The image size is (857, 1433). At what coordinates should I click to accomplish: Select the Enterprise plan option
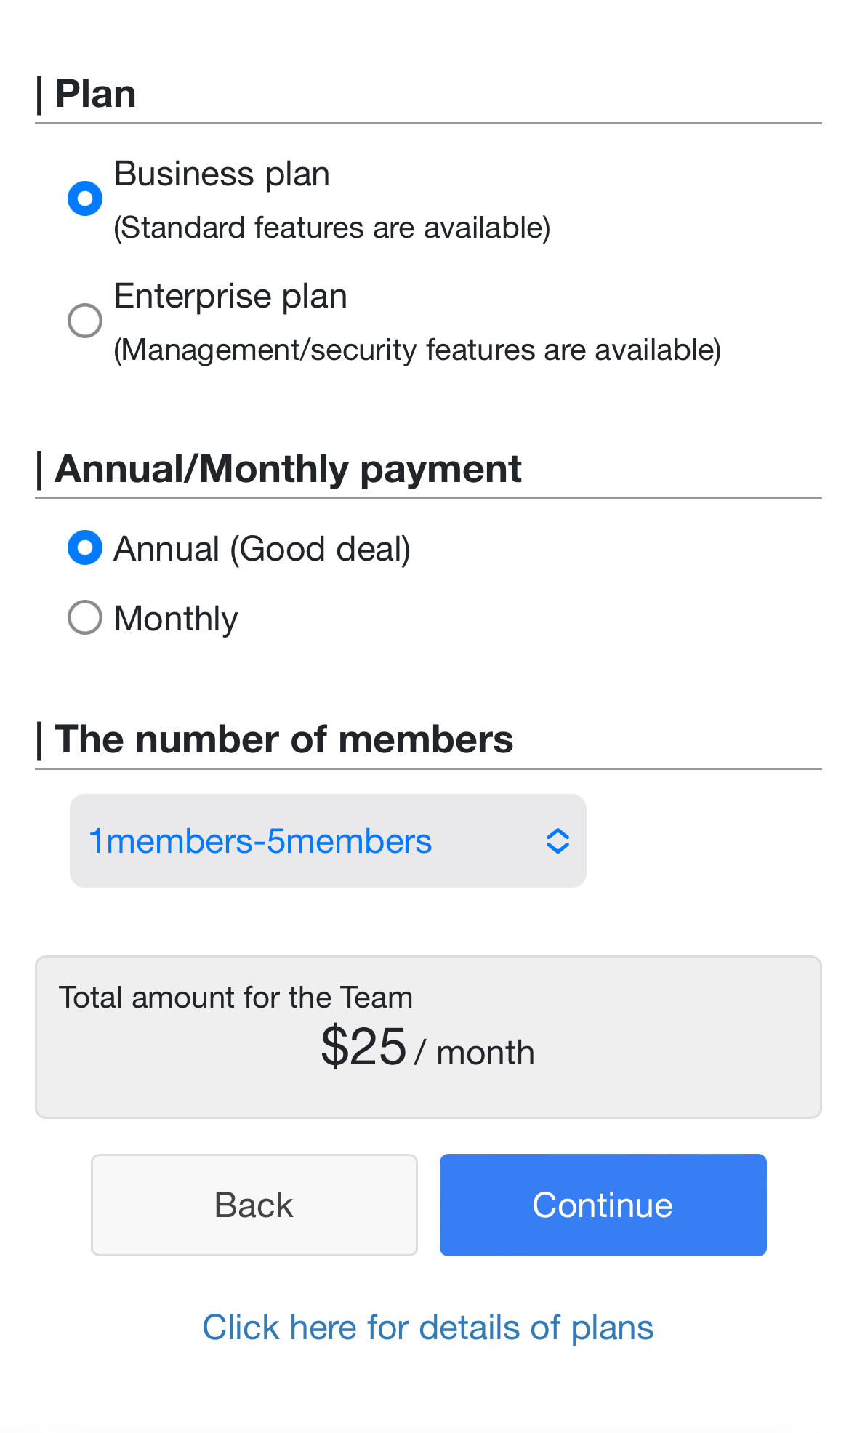coord(84,320)
